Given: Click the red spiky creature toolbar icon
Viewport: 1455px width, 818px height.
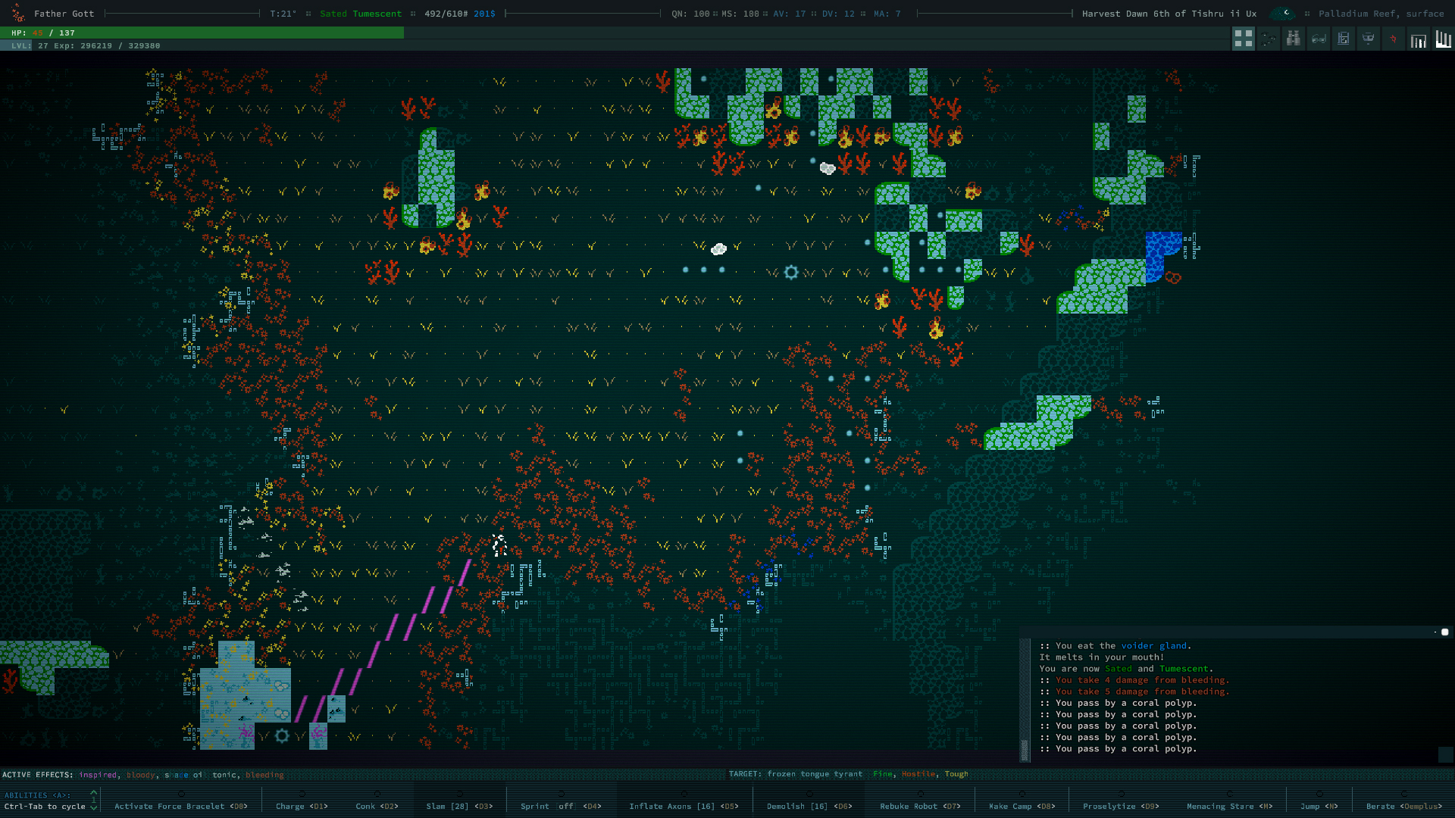Looking at the screenshot, I should [1393, 39].
